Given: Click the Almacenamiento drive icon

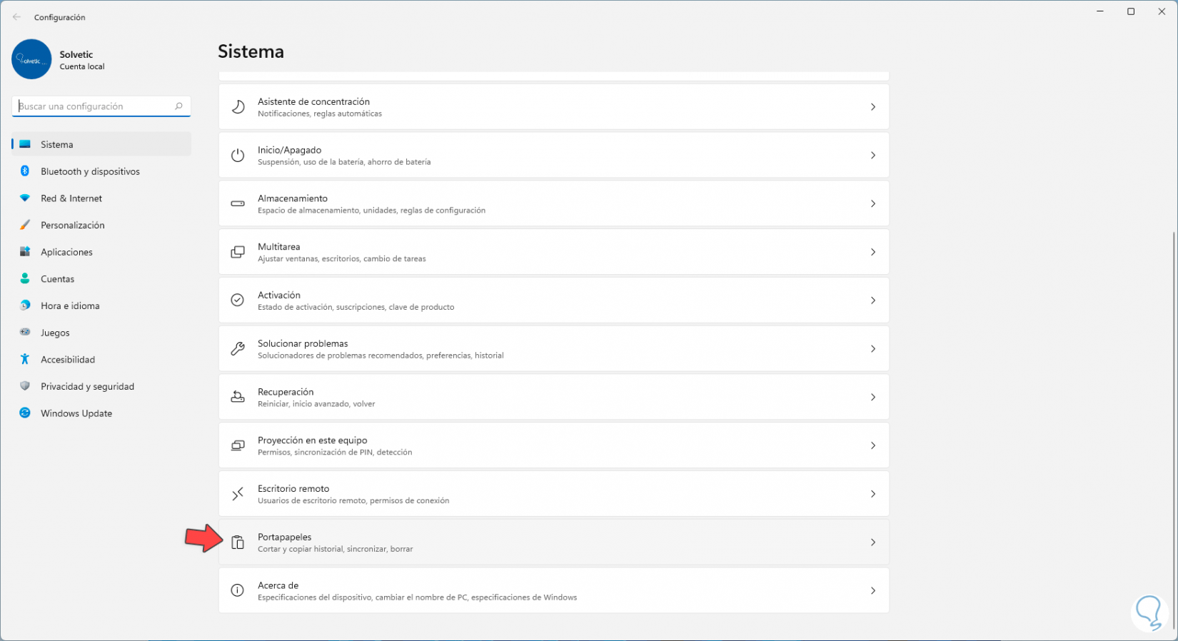Looking at the screenshot, I should point(238,203).
